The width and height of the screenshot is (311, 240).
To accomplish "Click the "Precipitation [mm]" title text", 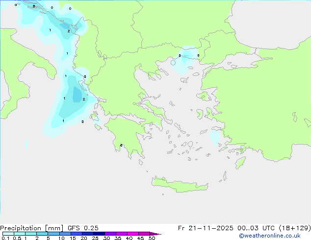I will 32,228.
